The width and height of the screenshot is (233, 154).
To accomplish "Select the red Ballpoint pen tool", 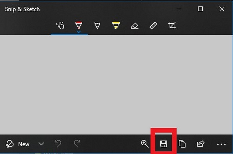I will click(79, 25).
